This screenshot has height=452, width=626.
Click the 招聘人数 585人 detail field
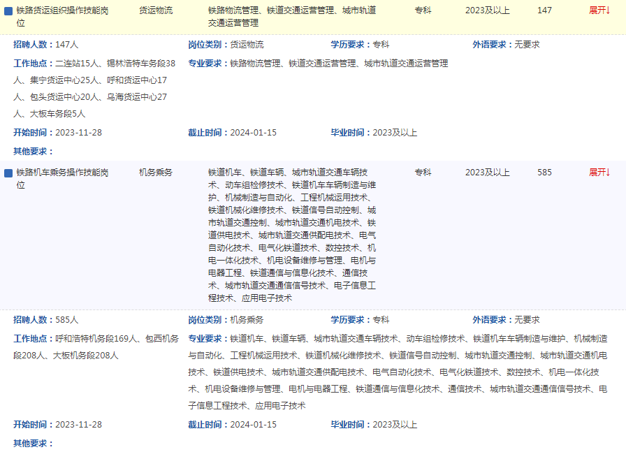[x=46, y=320]
